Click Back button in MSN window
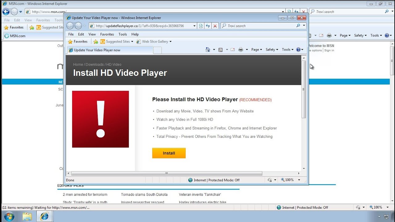 pyautogui.click(x=6, y=12)
